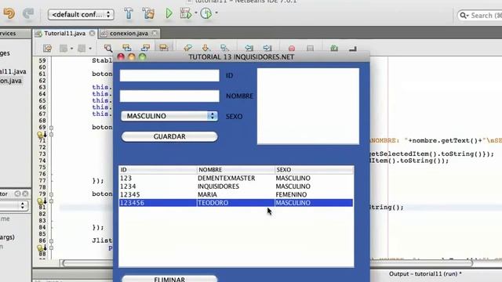Close the Tutorial11.java tab
This screenshot has height=282, width=502.
[x=92, y=33]
